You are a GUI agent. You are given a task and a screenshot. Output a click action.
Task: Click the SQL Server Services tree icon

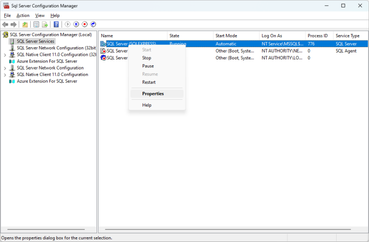coord(12,41)
